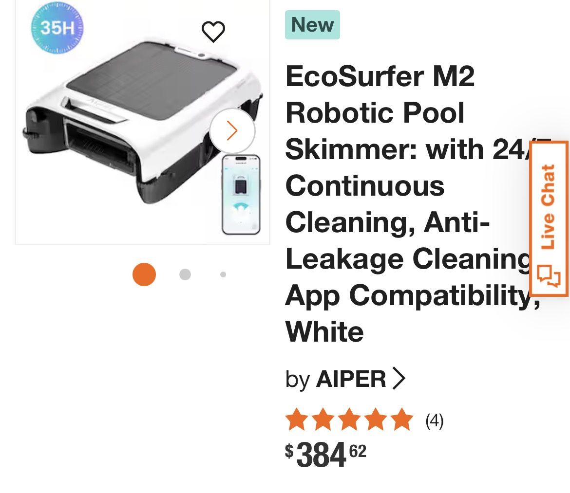
Task: Click the phone app preview image
Action: click(x=241, y=195)
